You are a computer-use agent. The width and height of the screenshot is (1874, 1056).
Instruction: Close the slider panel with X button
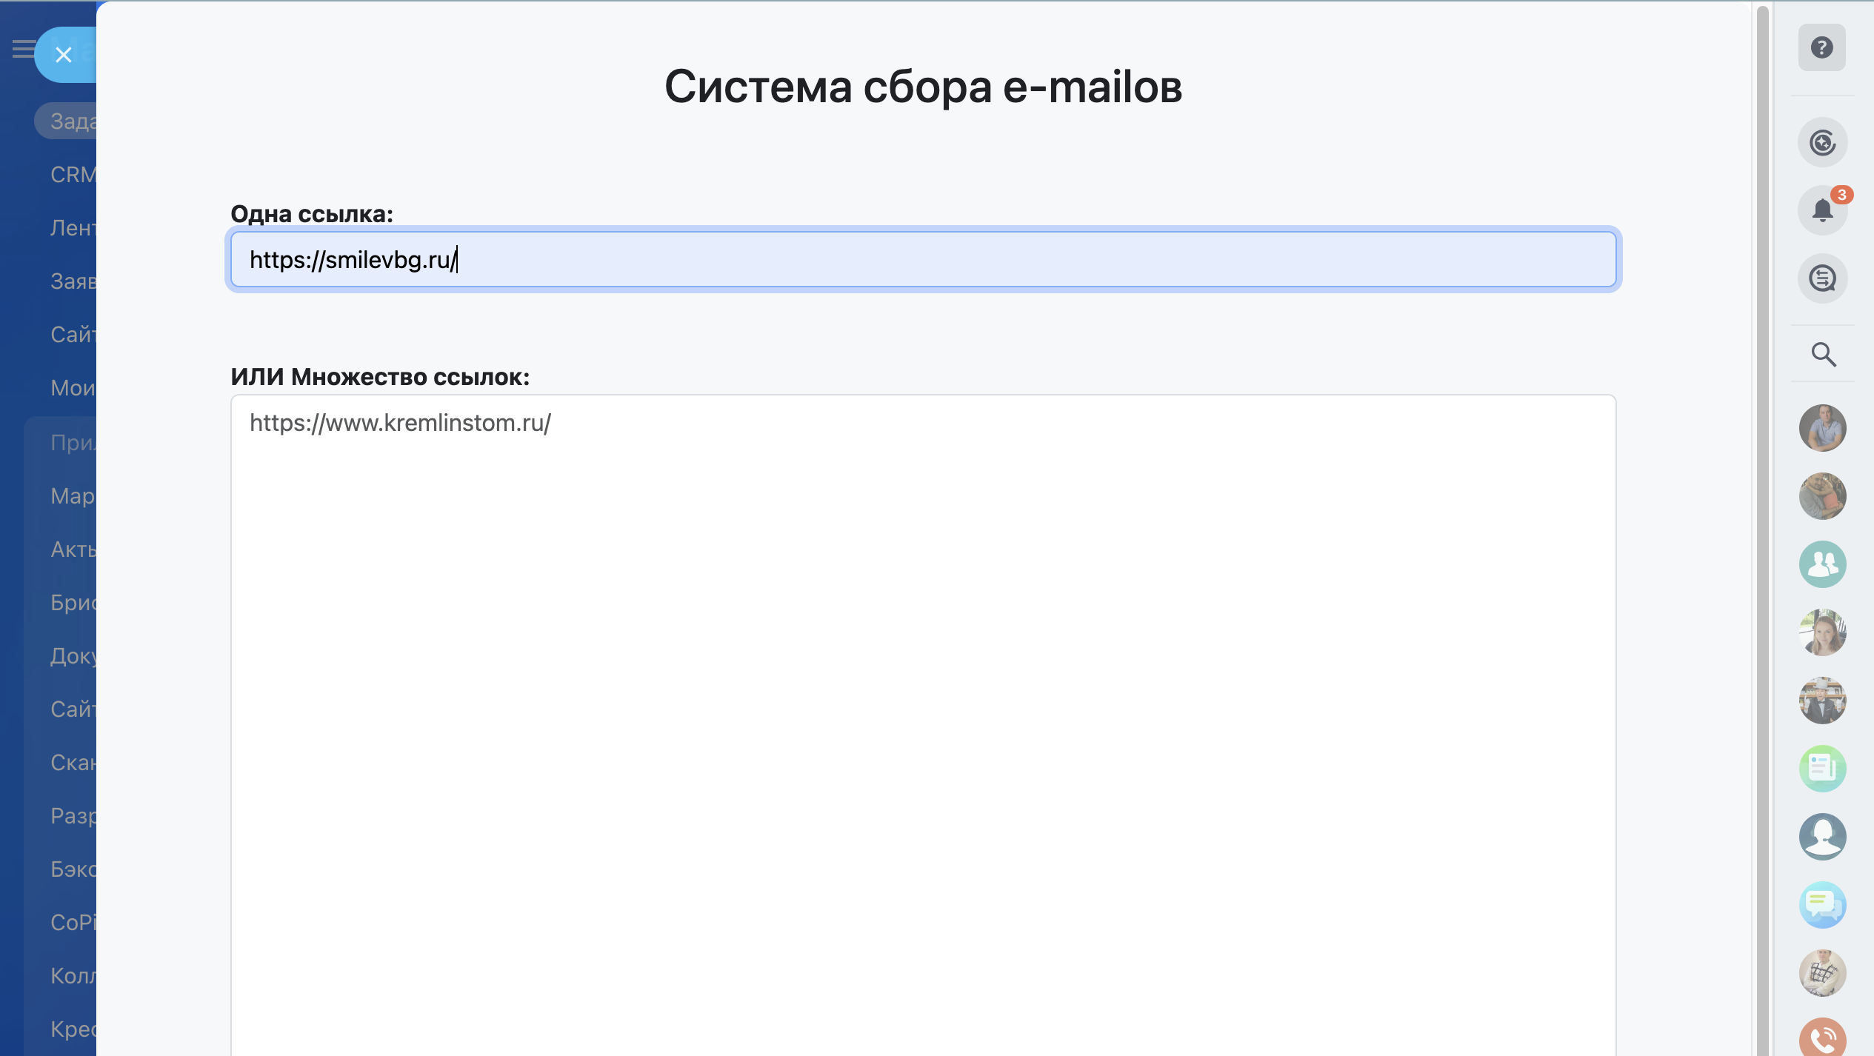point(64,55)
